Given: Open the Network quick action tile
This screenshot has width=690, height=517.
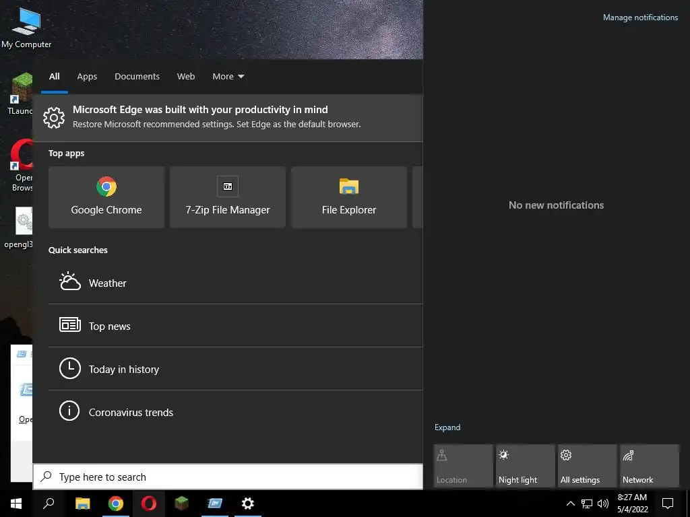Looking at the screenshot, I should click(x=649, y=466).
